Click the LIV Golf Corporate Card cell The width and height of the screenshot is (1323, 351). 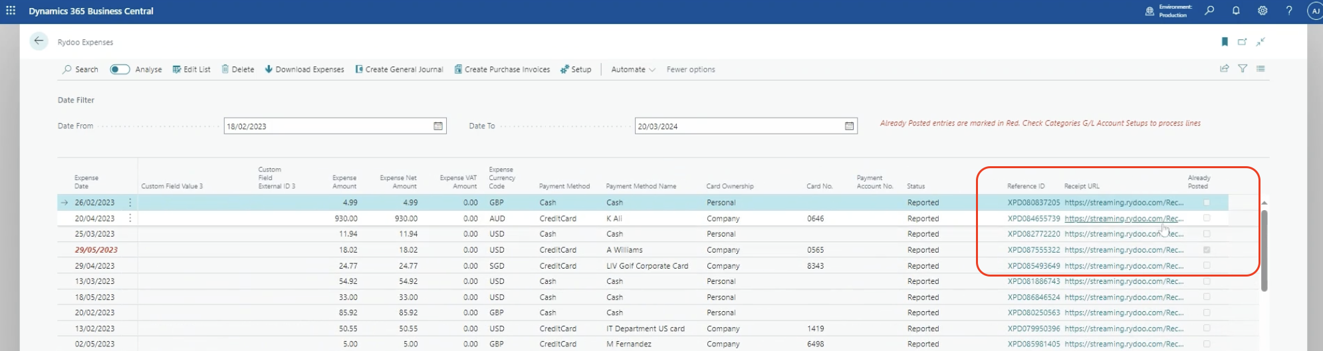pos(647,265)
